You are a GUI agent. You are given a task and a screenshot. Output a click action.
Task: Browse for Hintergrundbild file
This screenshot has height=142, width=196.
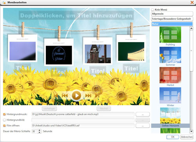pyautogui.click(x=143, y=120)
